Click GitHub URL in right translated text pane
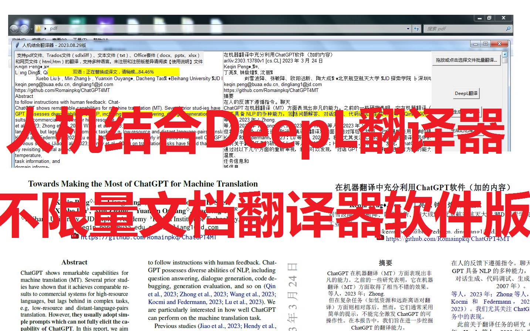The image size is (530, 331). pos(271,90)
